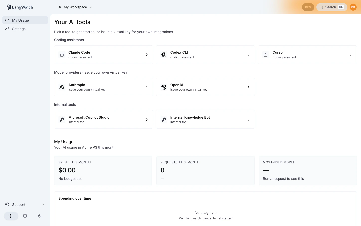
Task: Select OpenAI to issue a virtual key
Action: pos(206,87)
